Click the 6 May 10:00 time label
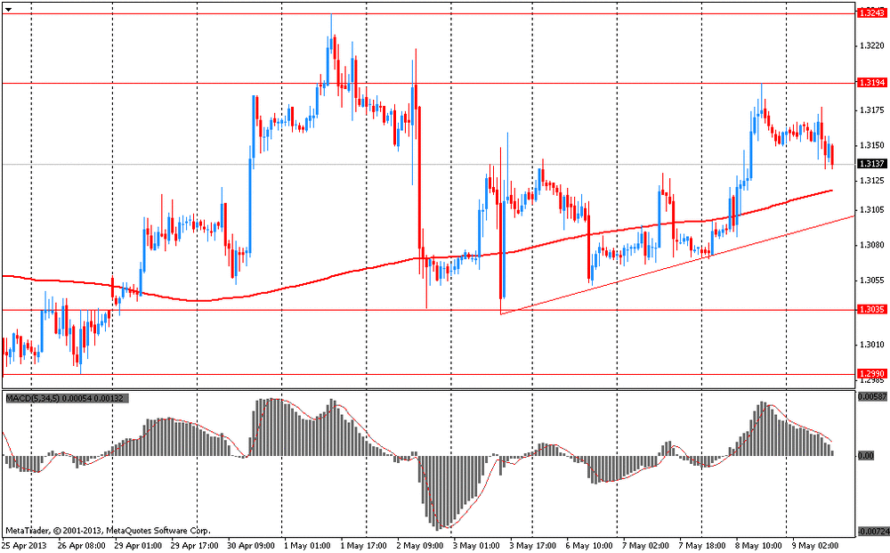 (x=590, y=546)
